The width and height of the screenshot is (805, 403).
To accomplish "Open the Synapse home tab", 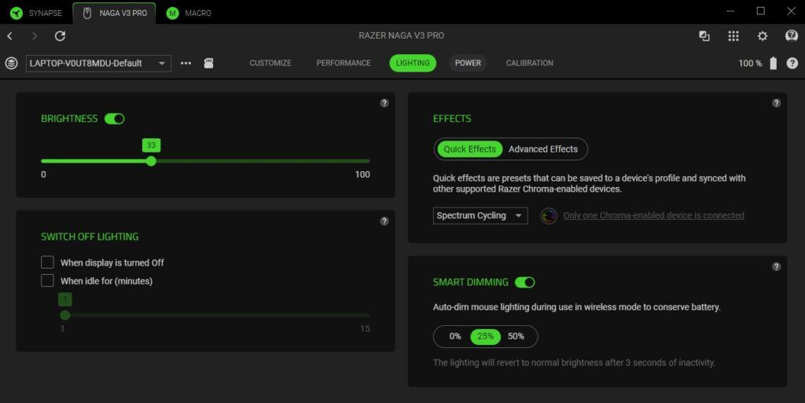I will (x=36, y=13).
